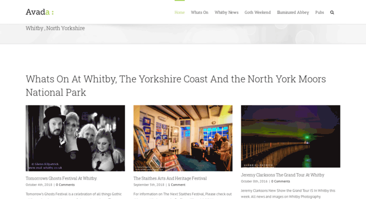366x199 pixels.
Task: Click the Whitby, North Yorkshire page title
Action: click(55, 28)
